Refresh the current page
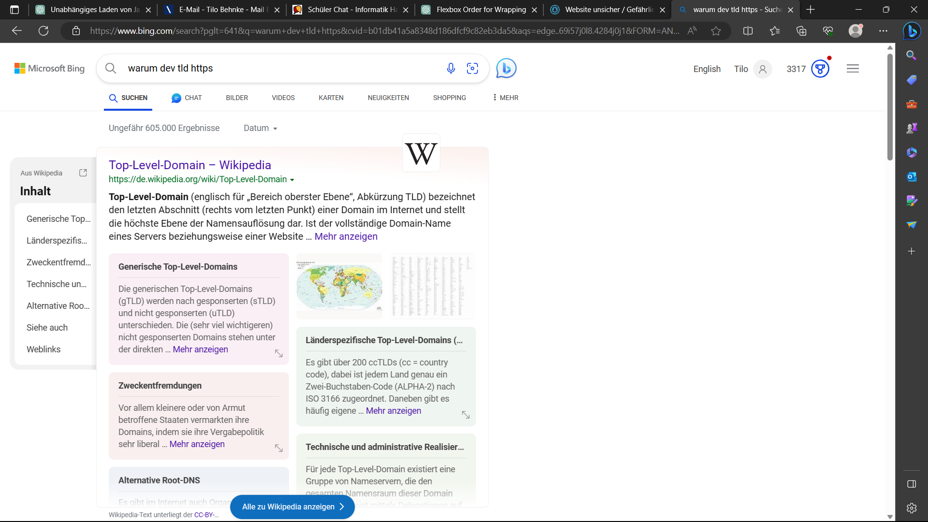 click(x=43, y=31)
